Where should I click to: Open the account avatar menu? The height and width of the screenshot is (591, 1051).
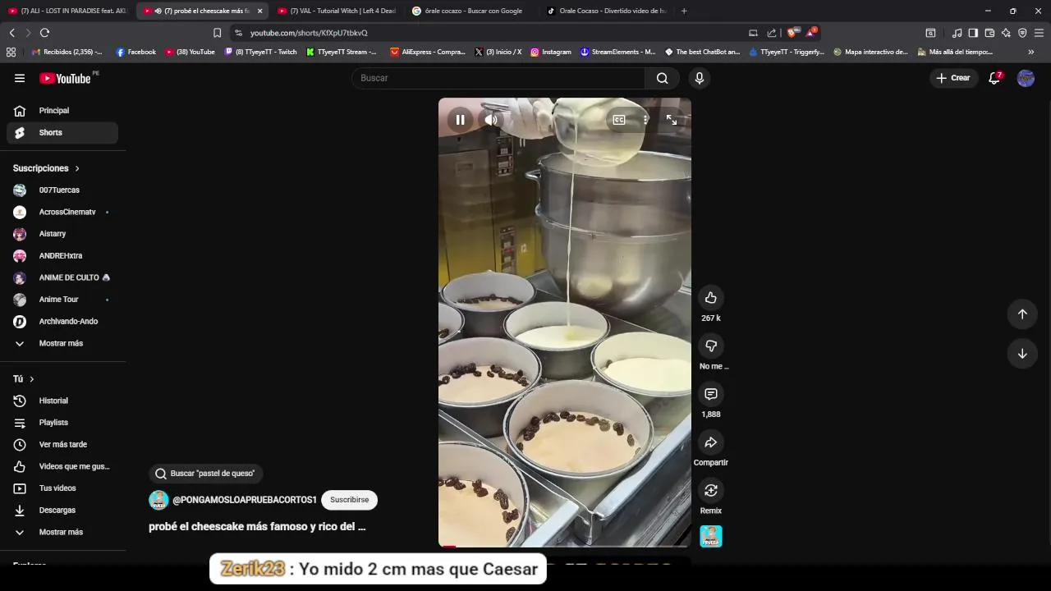[x=1026, y=78]
